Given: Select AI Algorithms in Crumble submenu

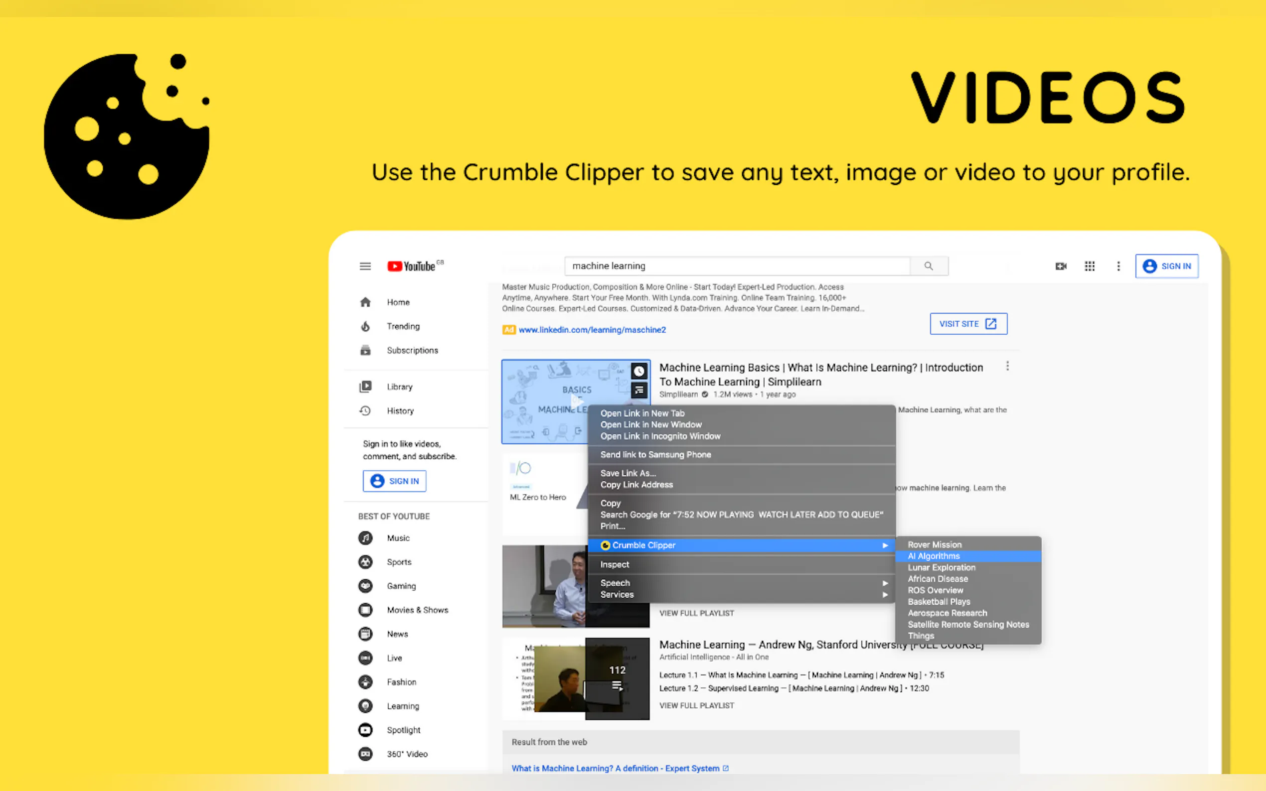Looking at the screenshot, I should pos(968,556).
